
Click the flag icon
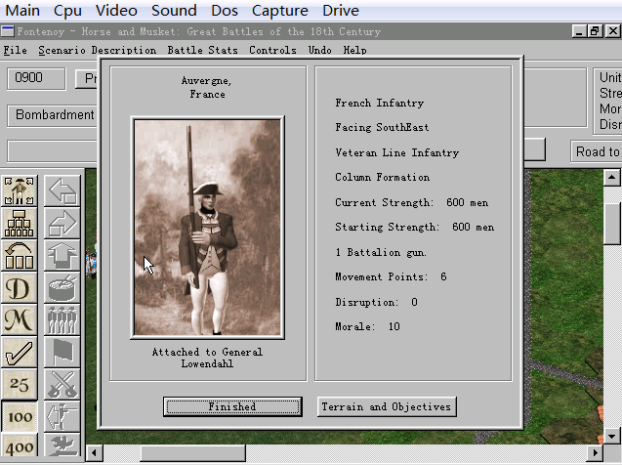coord(62,353)
